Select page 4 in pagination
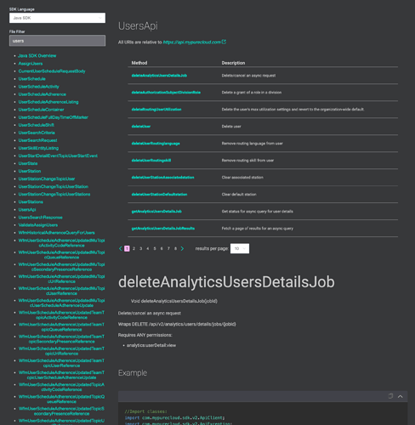 click(148, 248)
